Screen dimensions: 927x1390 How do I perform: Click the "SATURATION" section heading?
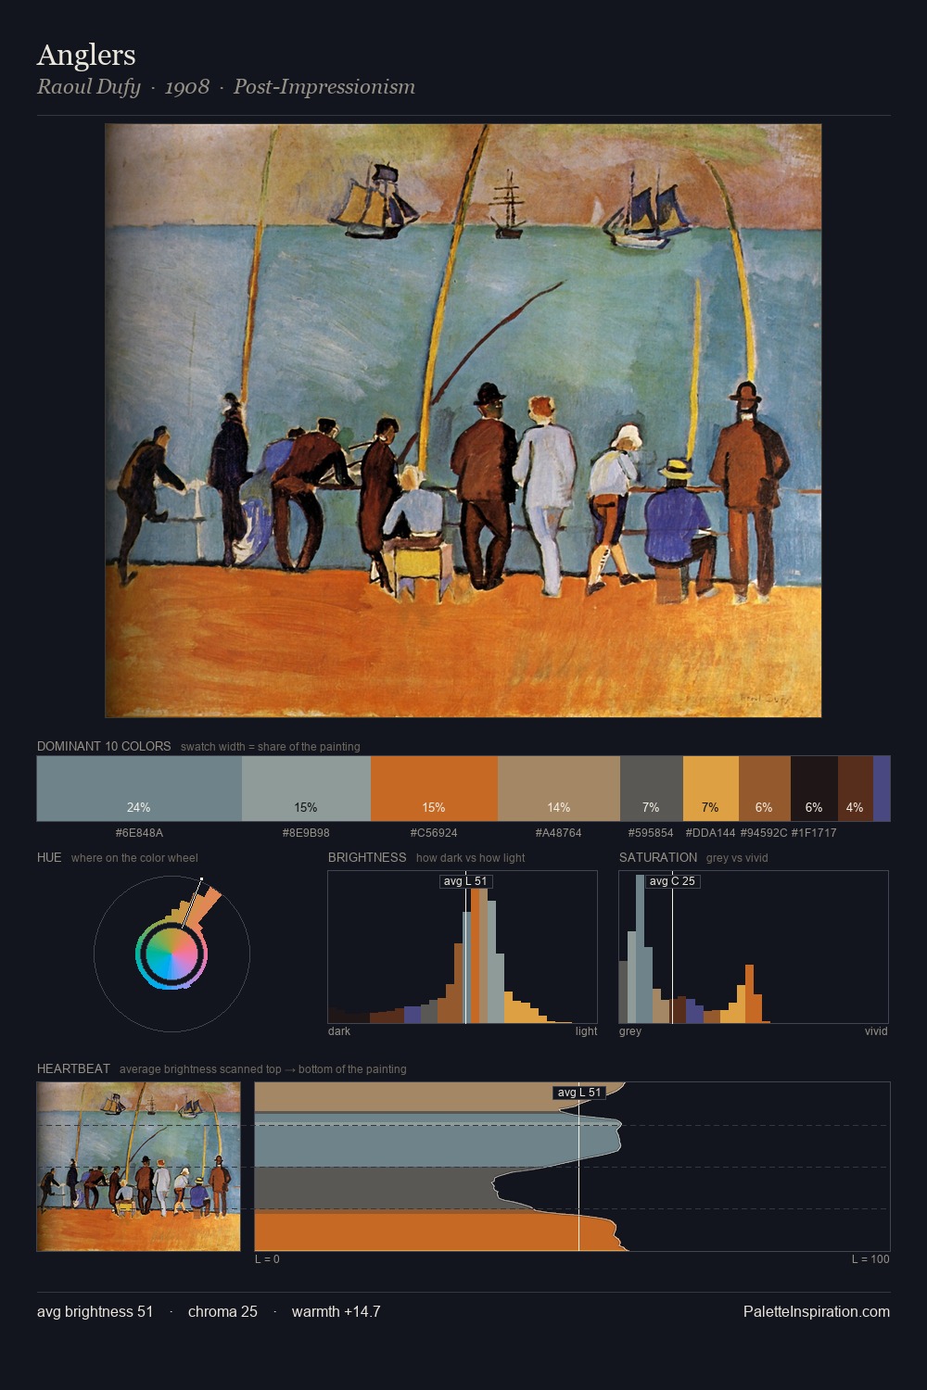658,857
